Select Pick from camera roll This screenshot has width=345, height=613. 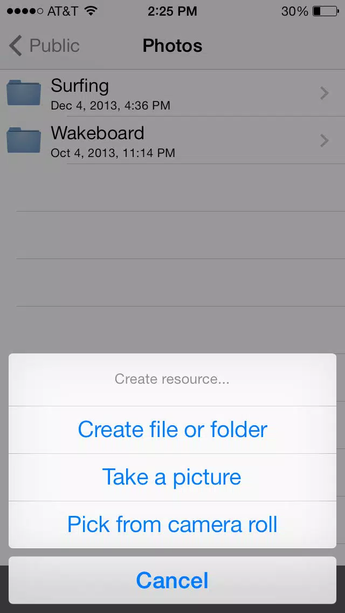click(x=172, y=525)
